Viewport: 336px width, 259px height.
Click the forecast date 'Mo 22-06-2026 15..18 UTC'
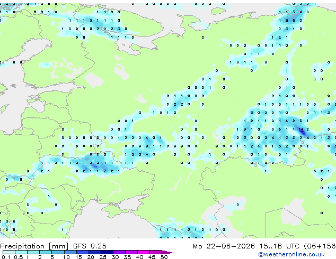click(x=246, y=246)
